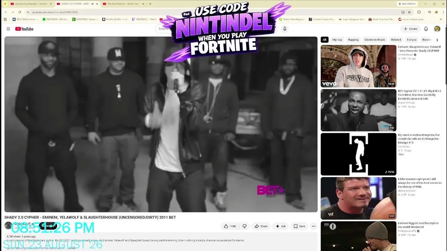Open the YouTube account avatar menu

click(437, 29)
